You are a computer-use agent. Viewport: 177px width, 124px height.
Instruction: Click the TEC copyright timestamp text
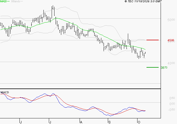(143, 1)
